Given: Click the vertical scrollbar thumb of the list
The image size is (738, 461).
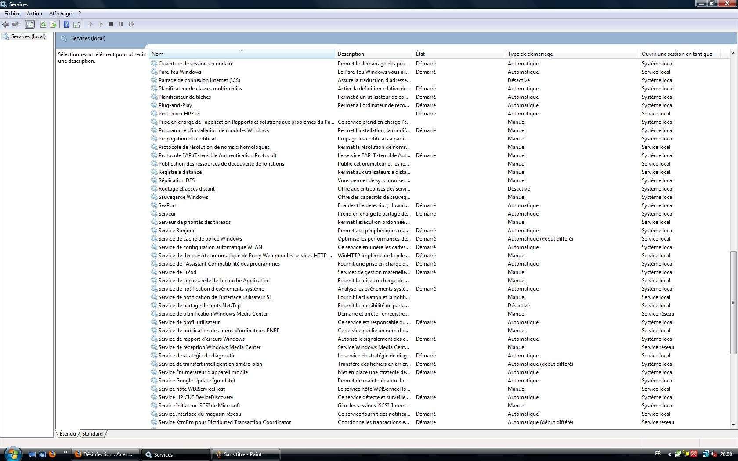Looking at the screenshot, I should pos(733,303).
